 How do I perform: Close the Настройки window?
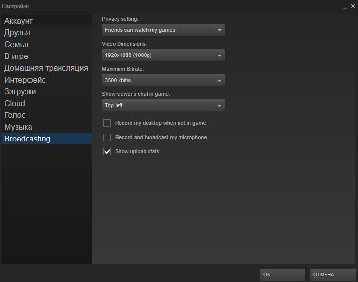click(x=352, y=6)
